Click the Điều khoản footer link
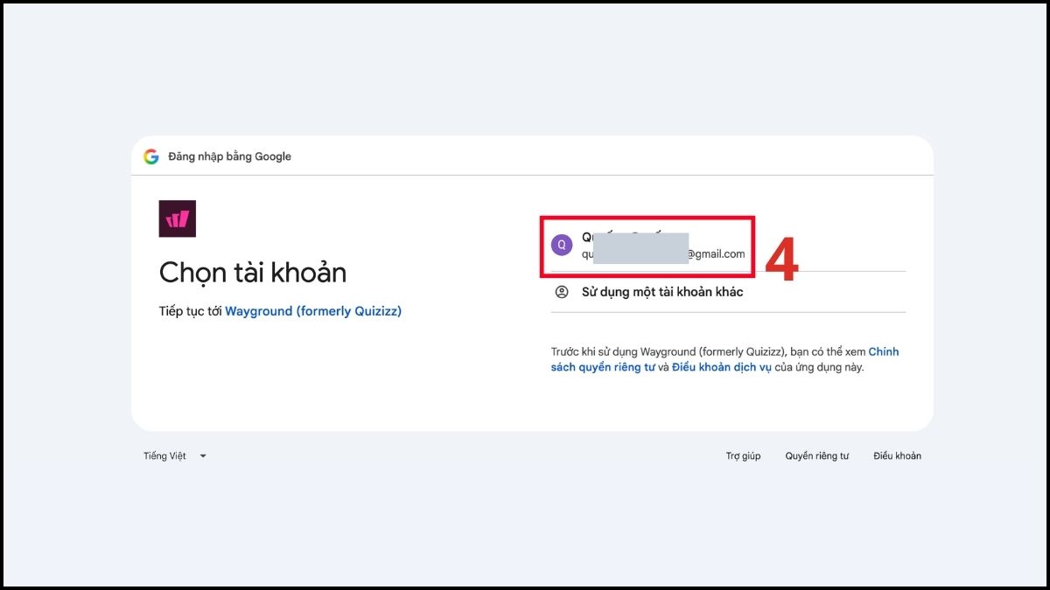 tap(897, 455)
